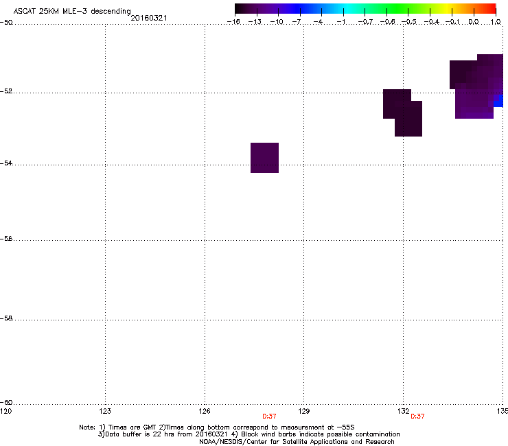Click the -52 latitude axis label
Viewport: 508px width, 446px height.
6,91
